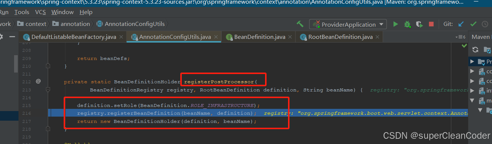Click the green inspection checkmark in editor

[x=464, y=46]
